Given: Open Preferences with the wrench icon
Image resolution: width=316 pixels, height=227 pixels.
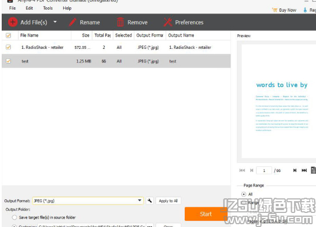Looking at the screenshot, I should coord(184,22).
